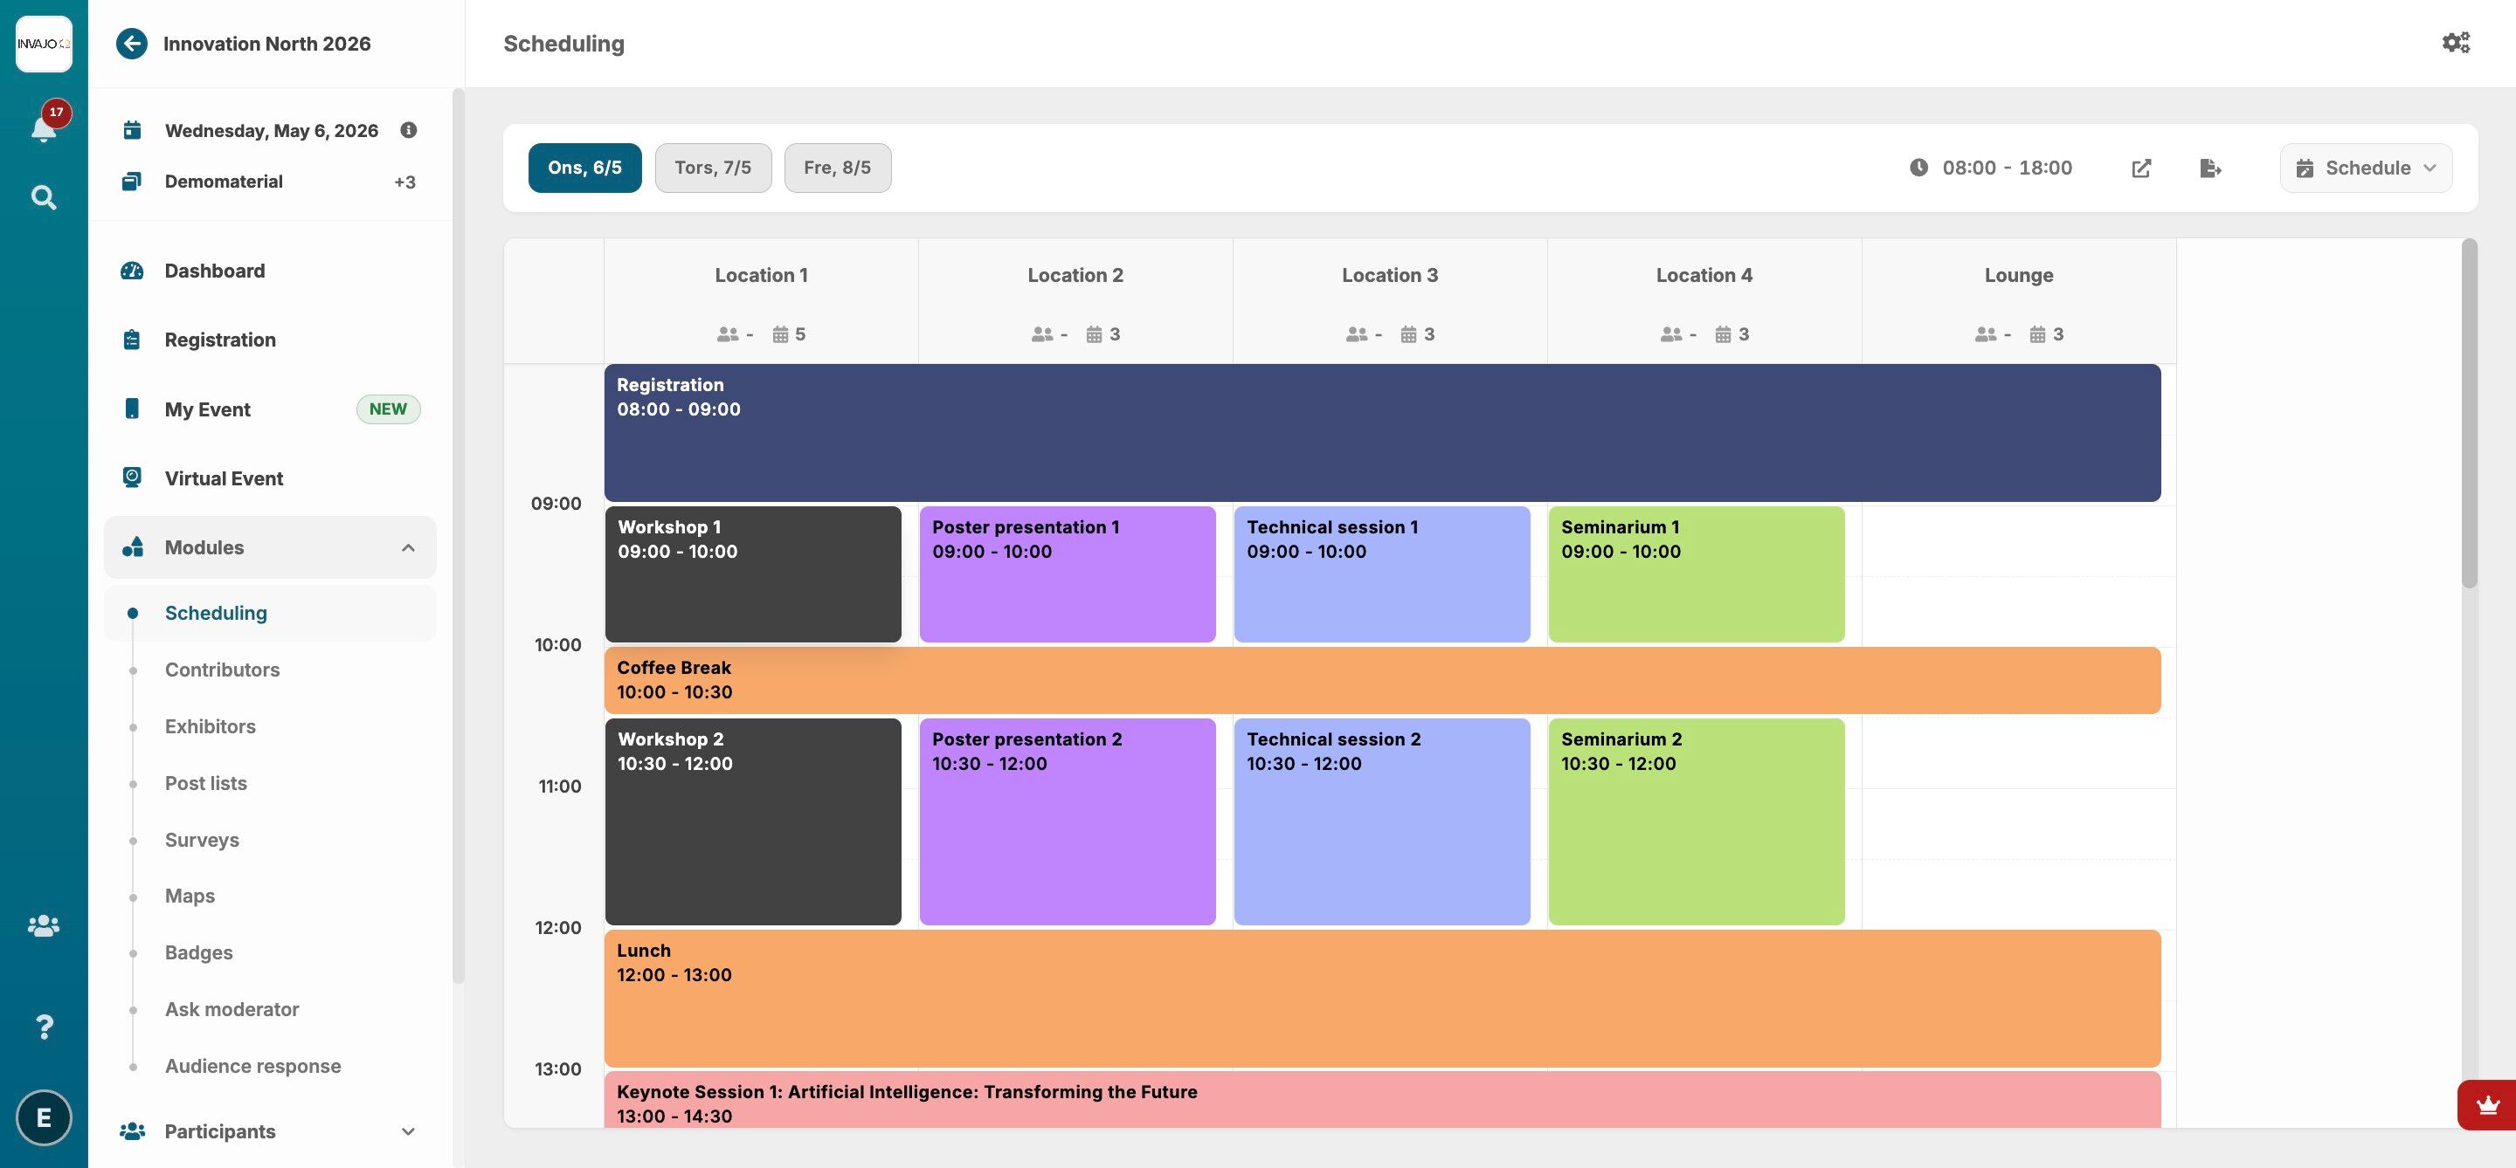The width and height of the screenshot is (2516, 1168).
Task: Open the Schedule view dropdown
Action: (2366, 168)
